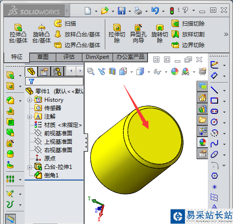
Task: Expand the ribbon overflow chevron
Action: (226, 35)
